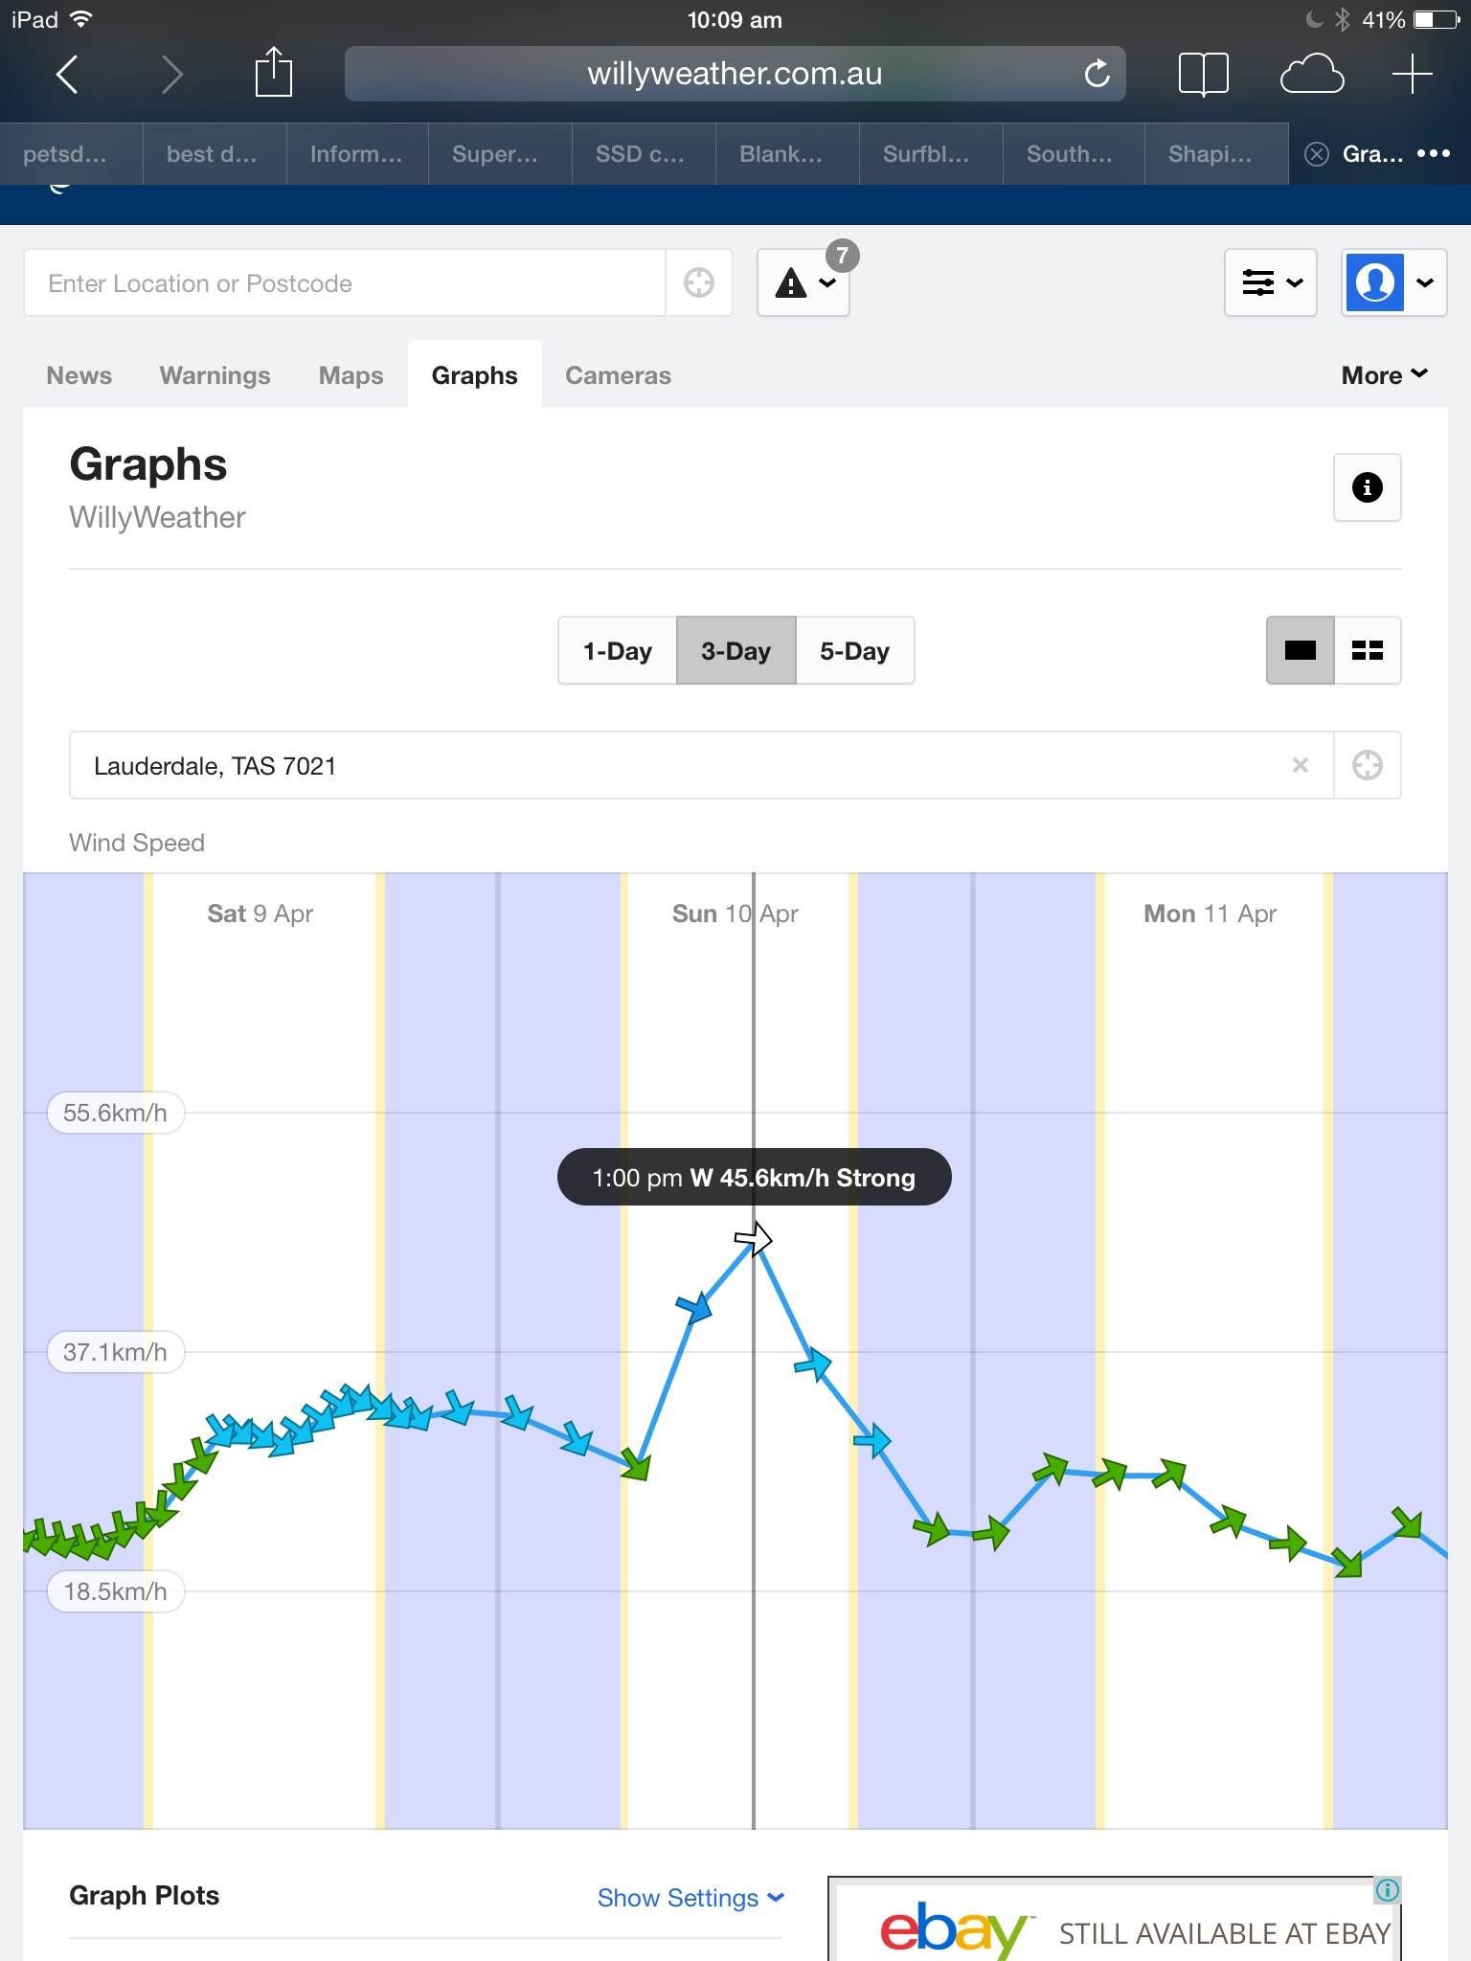
Task: Expand the More menu
Action: [x=1384, y=375]
